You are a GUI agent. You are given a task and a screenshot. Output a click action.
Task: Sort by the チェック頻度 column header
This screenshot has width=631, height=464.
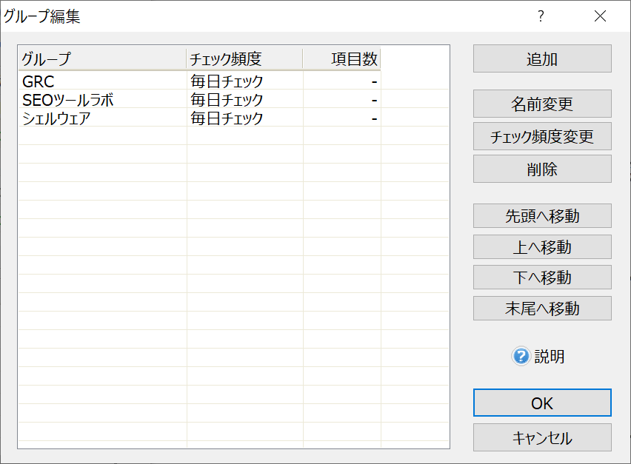tap(244, 58)
